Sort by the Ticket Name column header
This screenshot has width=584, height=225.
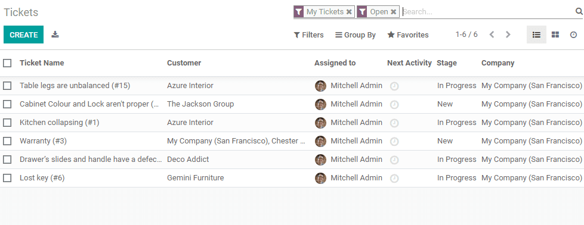point(42,63)
